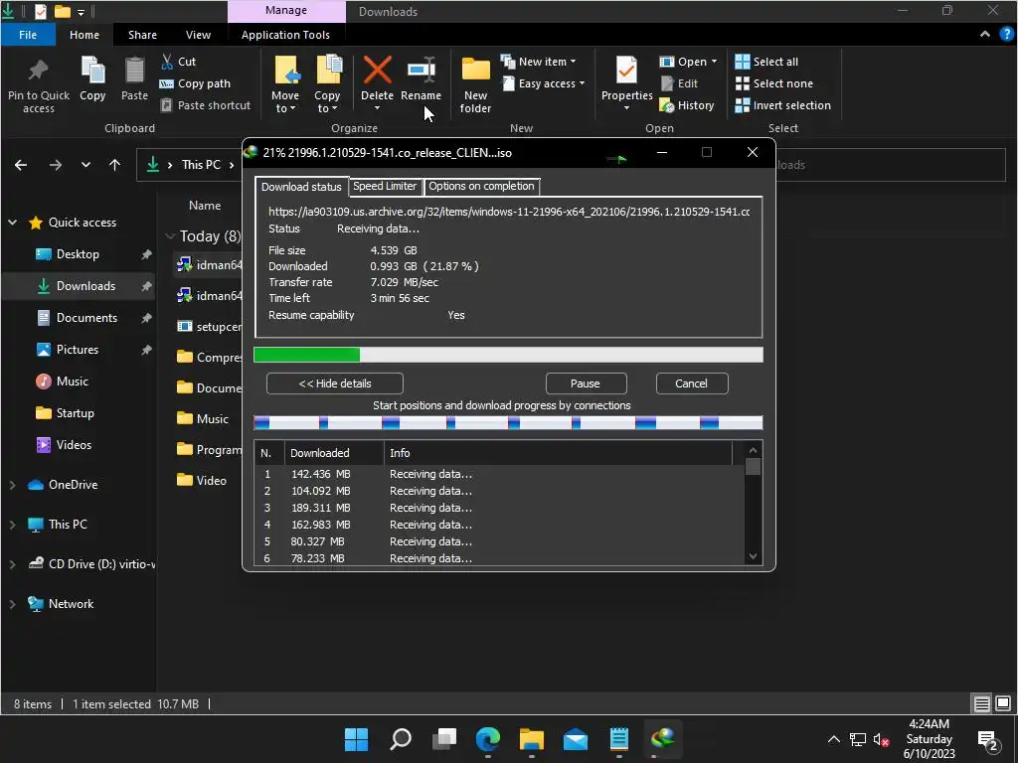The image size is (1018, 763).
Task: Switch to the Share ribbon tab
Action: pos(142,35)
